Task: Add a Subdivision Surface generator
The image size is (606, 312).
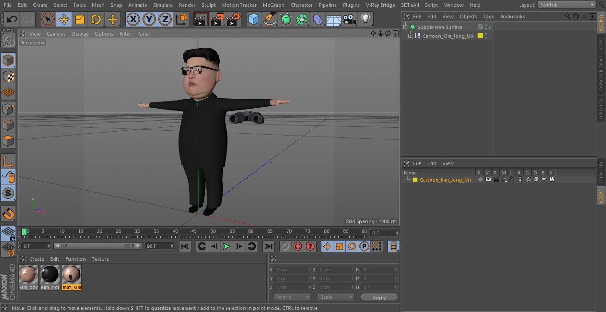Action: pyautogui.click(x=286, y=20)
